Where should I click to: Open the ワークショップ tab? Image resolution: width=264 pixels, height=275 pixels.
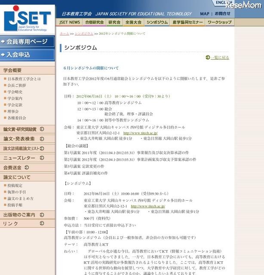pos(220,22)
